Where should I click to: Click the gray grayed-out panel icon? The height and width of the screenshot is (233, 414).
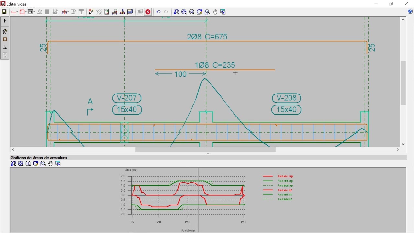pyautogui.click(x=140, y=12)
